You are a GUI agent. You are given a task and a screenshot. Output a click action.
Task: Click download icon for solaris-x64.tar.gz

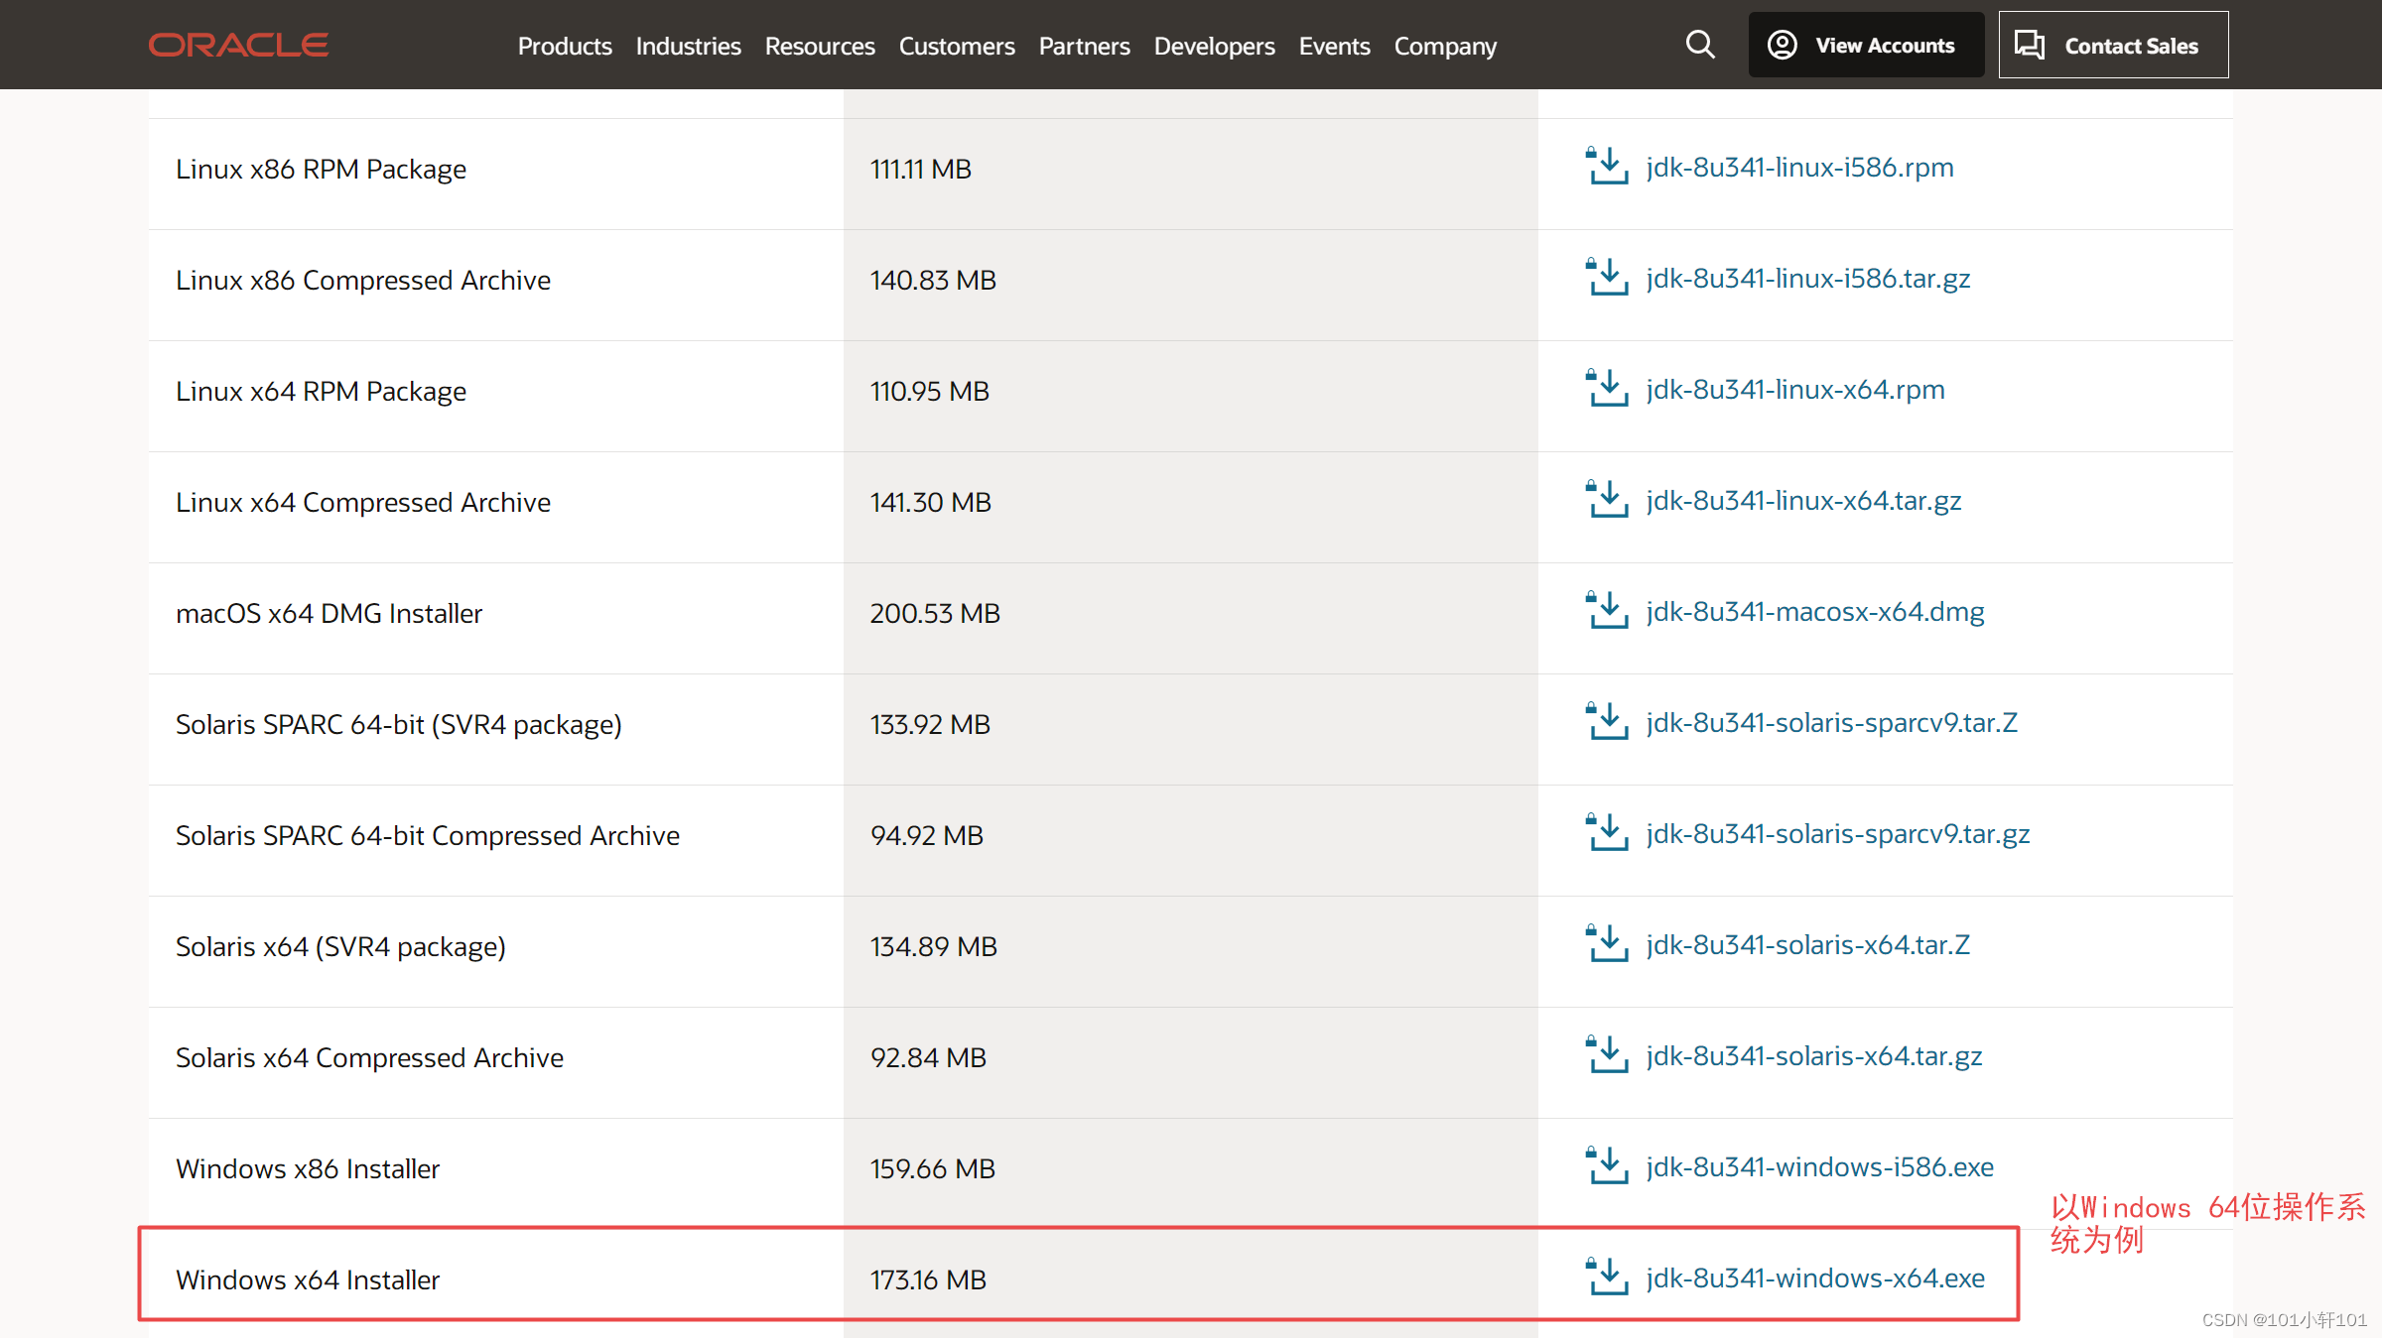coord(1607,1055)
